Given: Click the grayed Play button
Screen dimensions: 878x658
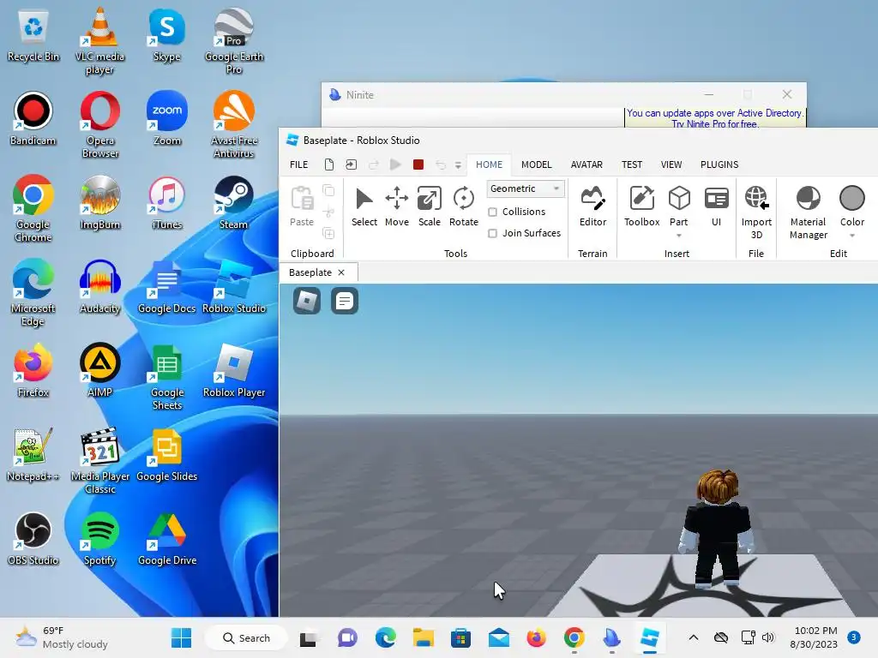Looking at the screenshot, I should (395, 164).
